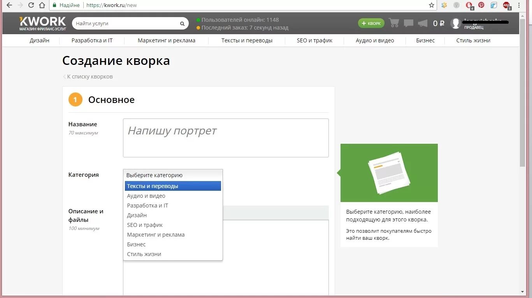Image resolution: width=532 pixels, height=298 pixels.
Task: Click the Pinterest extension icon
Action: tap(481, 5)
